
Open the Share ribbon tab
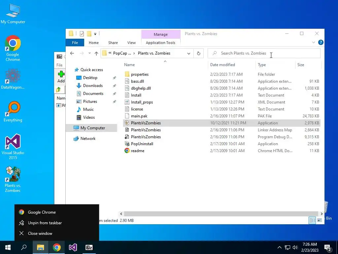(113, 43)
